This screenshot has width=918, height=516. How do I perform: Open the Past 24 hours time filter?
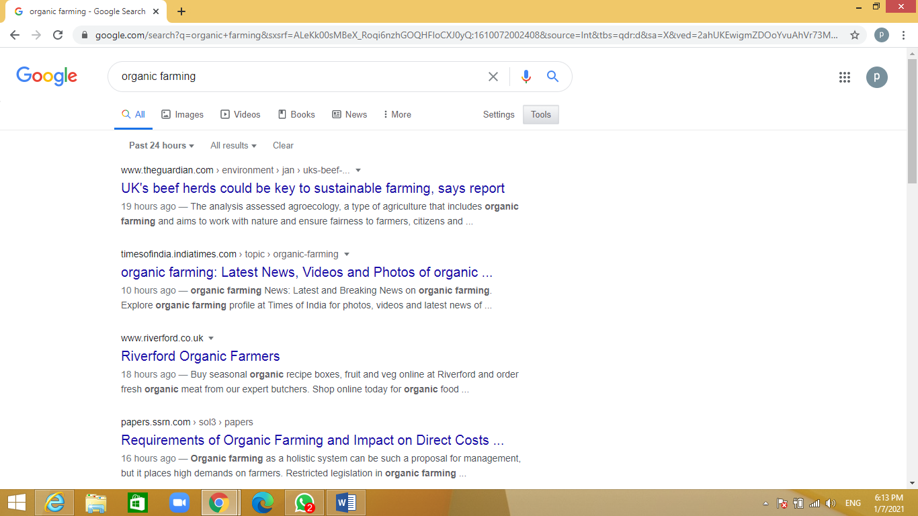click(x=161, y=145)
